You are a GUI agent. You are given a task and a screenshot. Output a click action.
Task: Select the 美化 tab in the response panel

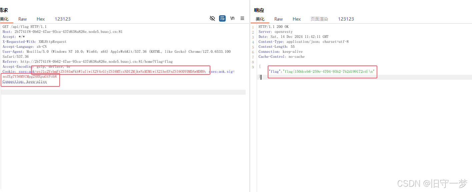click(x=260, y=19)
